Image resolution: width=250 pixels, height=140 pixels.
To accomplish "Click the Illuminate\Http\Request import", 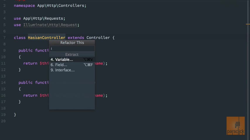I will [x=50, y=25].
